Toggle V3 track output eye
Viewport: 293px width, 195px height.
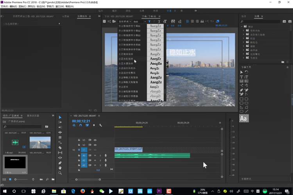[95, 140]
